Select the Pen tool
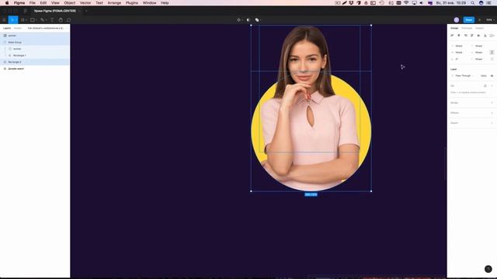The image size is (497, 279). [42, 20]
